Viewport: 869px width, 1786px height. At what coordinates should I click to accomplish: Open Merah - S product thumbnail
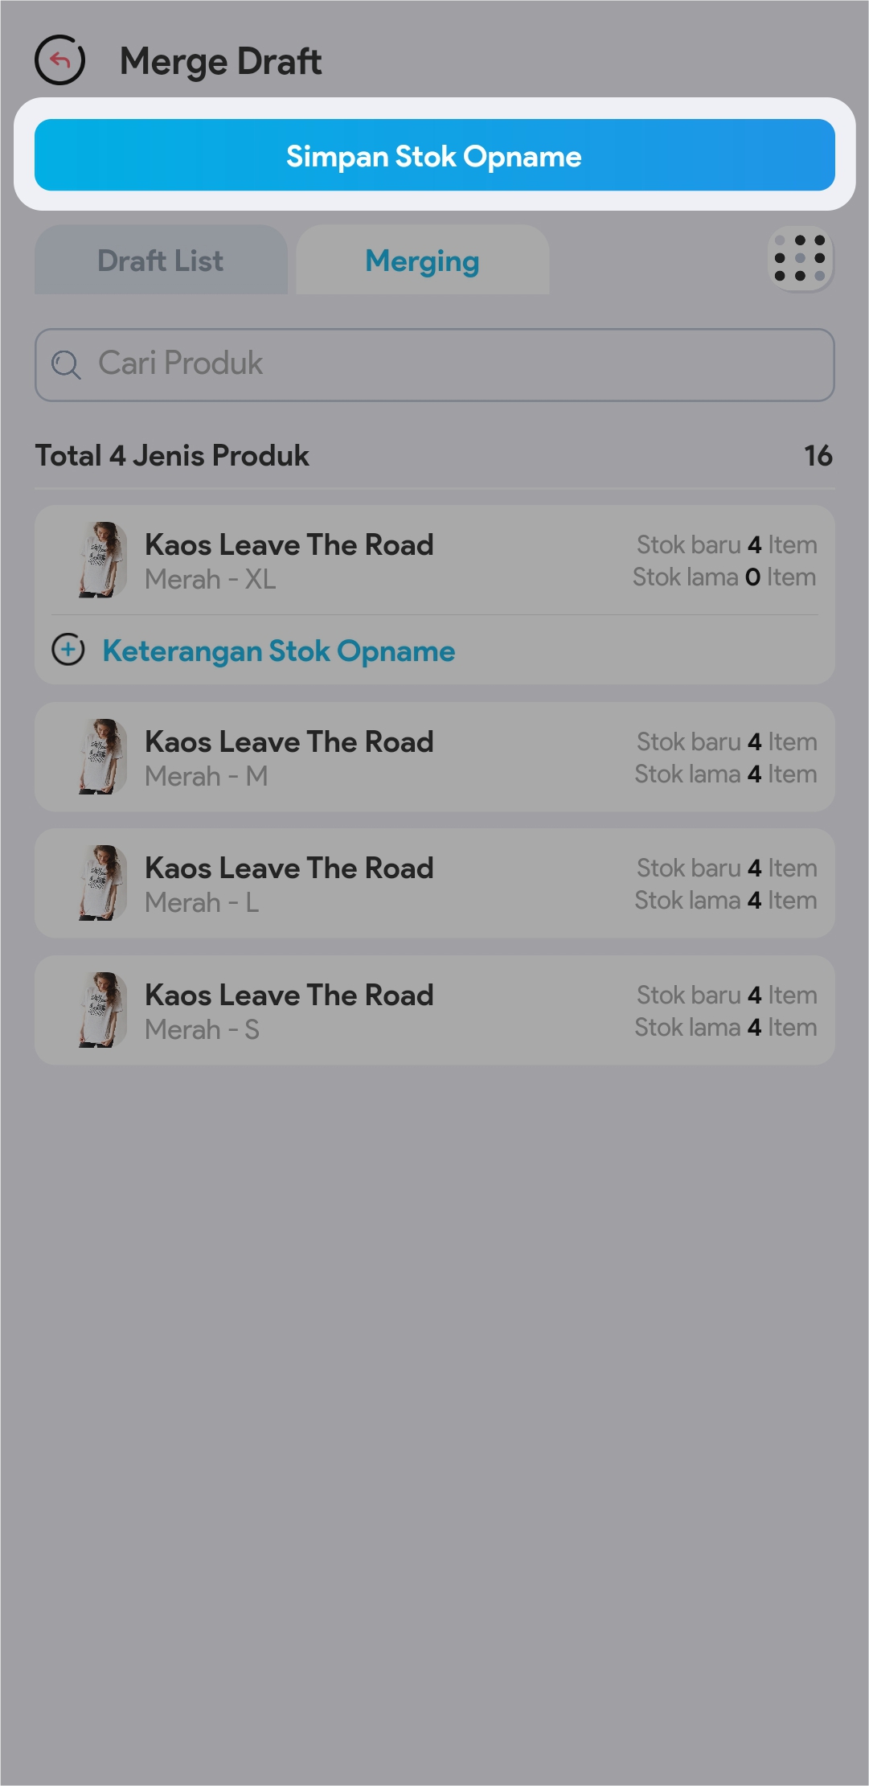click(x=102, y=1010)
